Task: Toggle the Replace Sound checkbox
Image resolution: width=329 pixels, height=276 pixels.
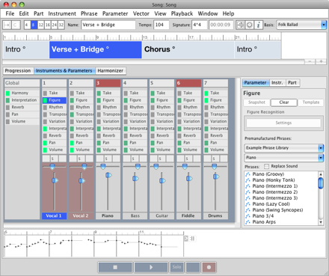Action: pos(266,166)
